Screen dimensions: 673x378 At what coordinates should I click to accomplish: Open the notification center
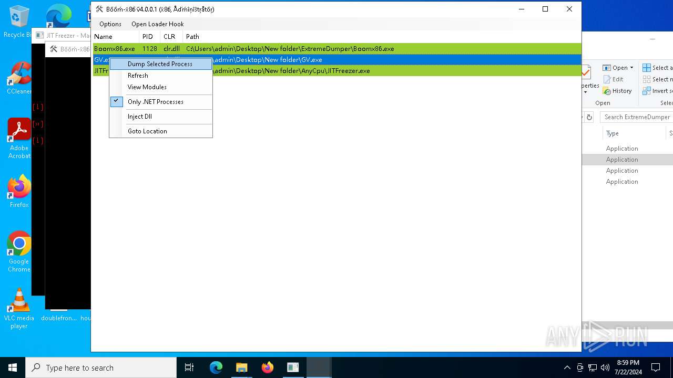pos(656,367)
